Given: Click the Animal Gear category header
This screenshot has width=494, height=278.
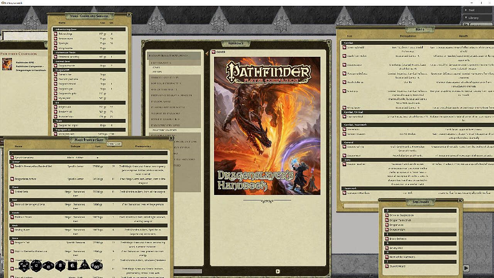Looking at the screenshot, I should [x=89, y=61].
